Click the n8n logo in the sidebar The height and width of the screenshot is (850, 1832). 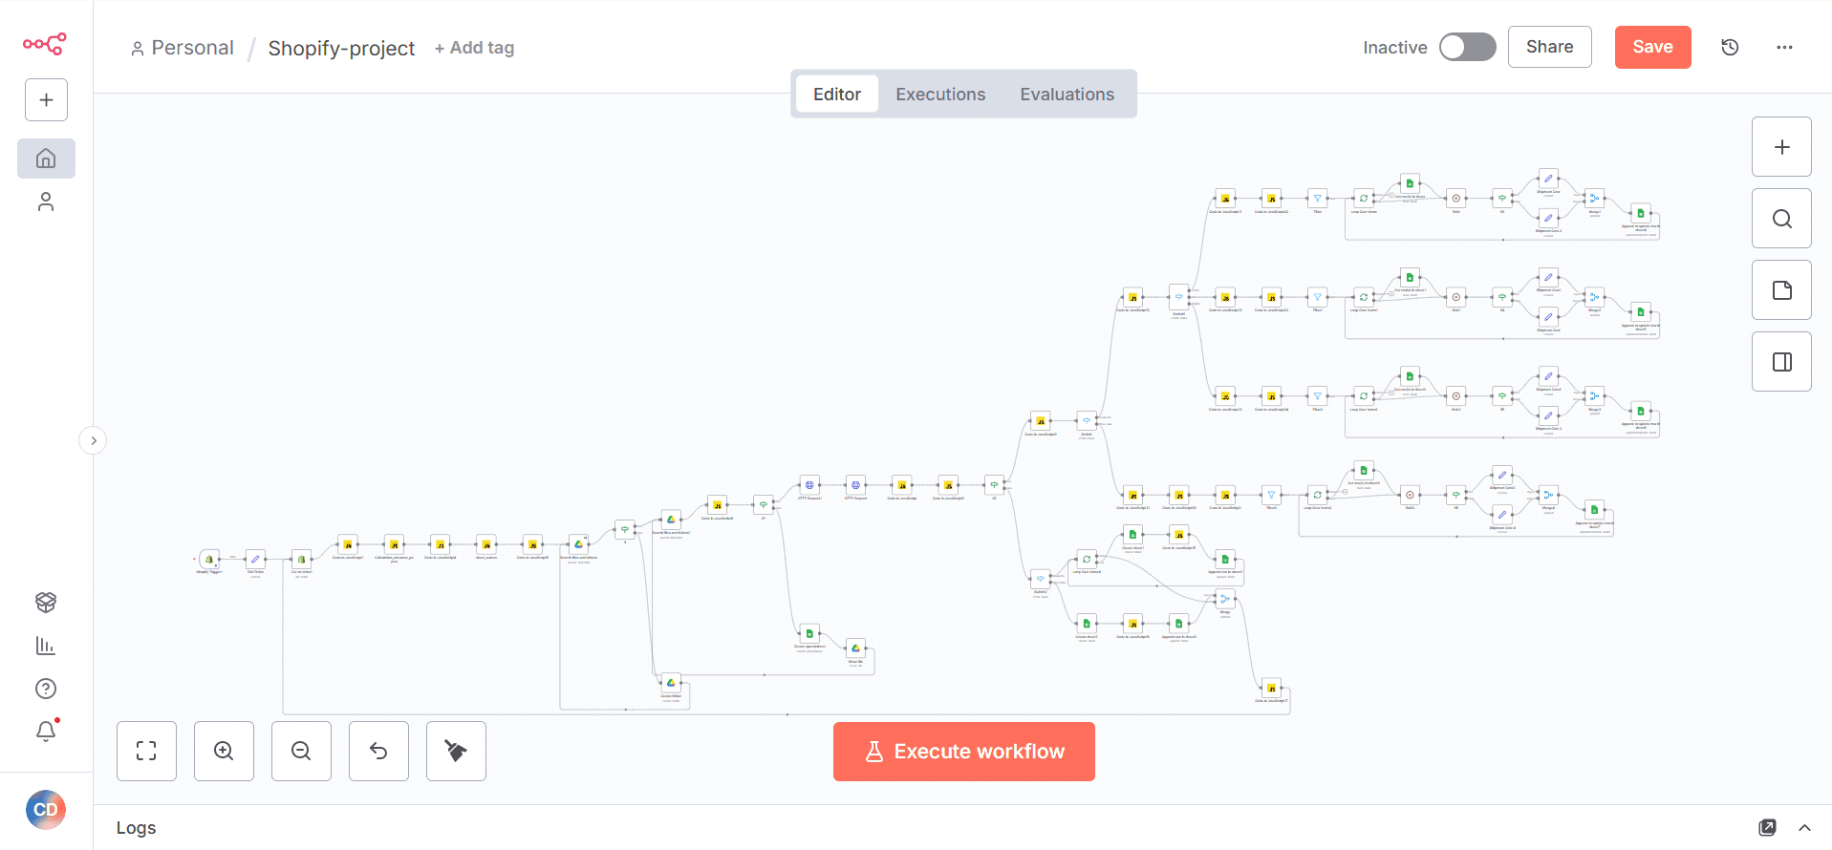45,44
